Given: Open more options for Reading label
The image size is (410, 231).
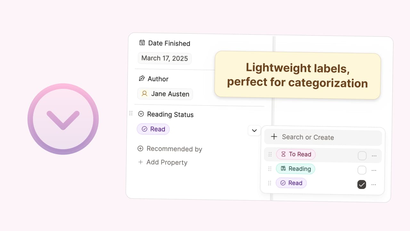Looking at the screenshot, I should coord(374,170).
